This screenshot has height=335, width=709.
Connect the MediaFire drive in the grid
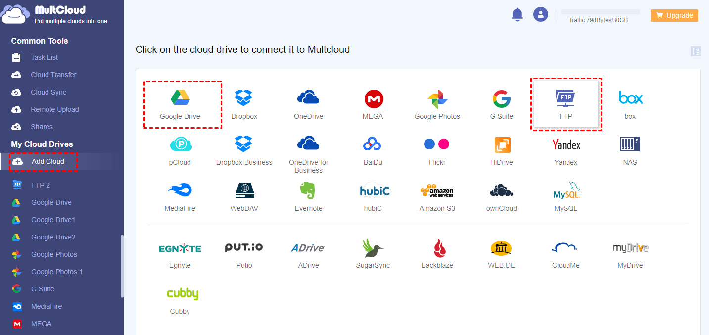[x=180, y=190]
